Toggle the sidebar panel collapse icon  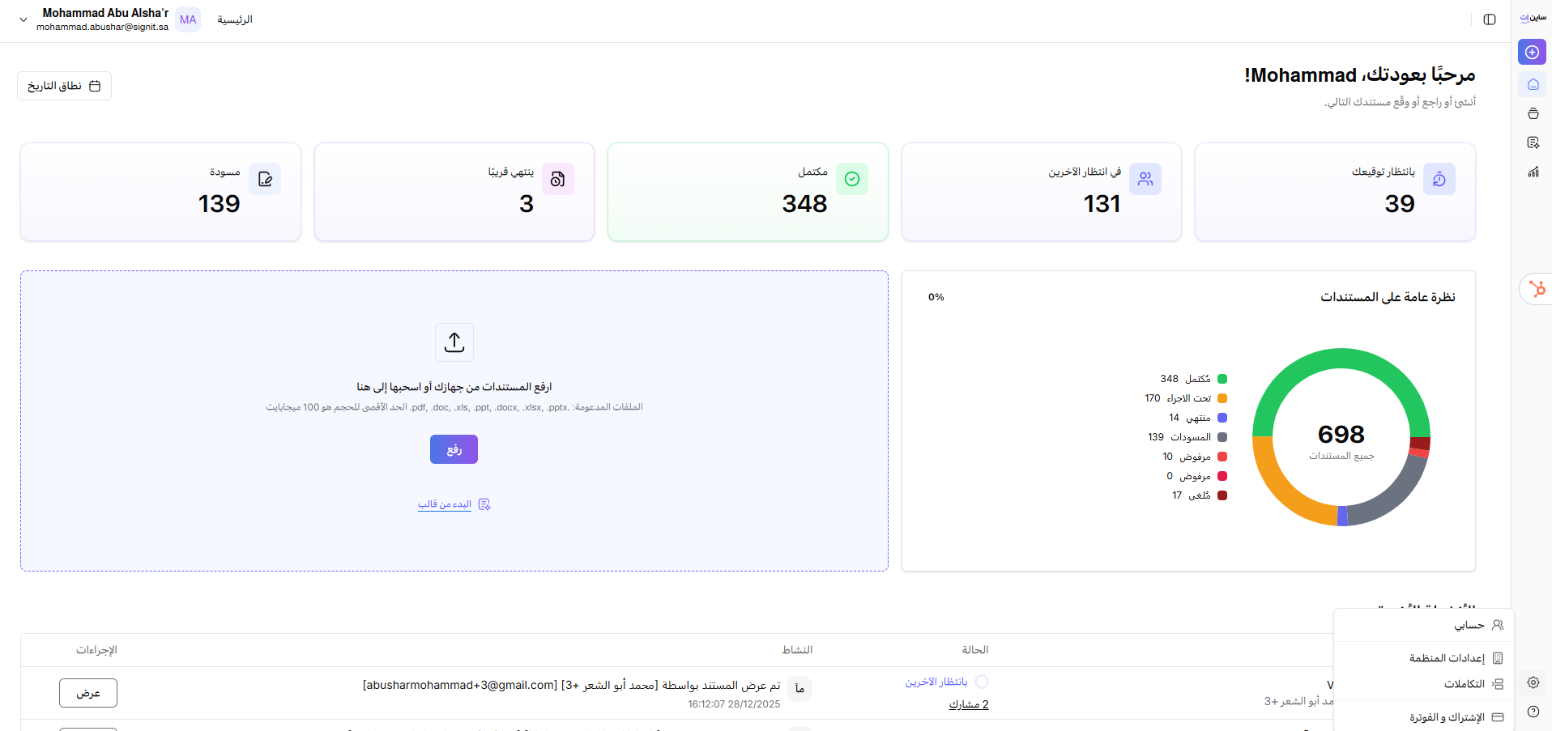pos(1489,19)
